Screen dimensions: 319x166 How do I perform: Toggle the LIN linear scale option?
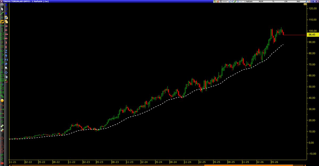click(x=286, y=1)
